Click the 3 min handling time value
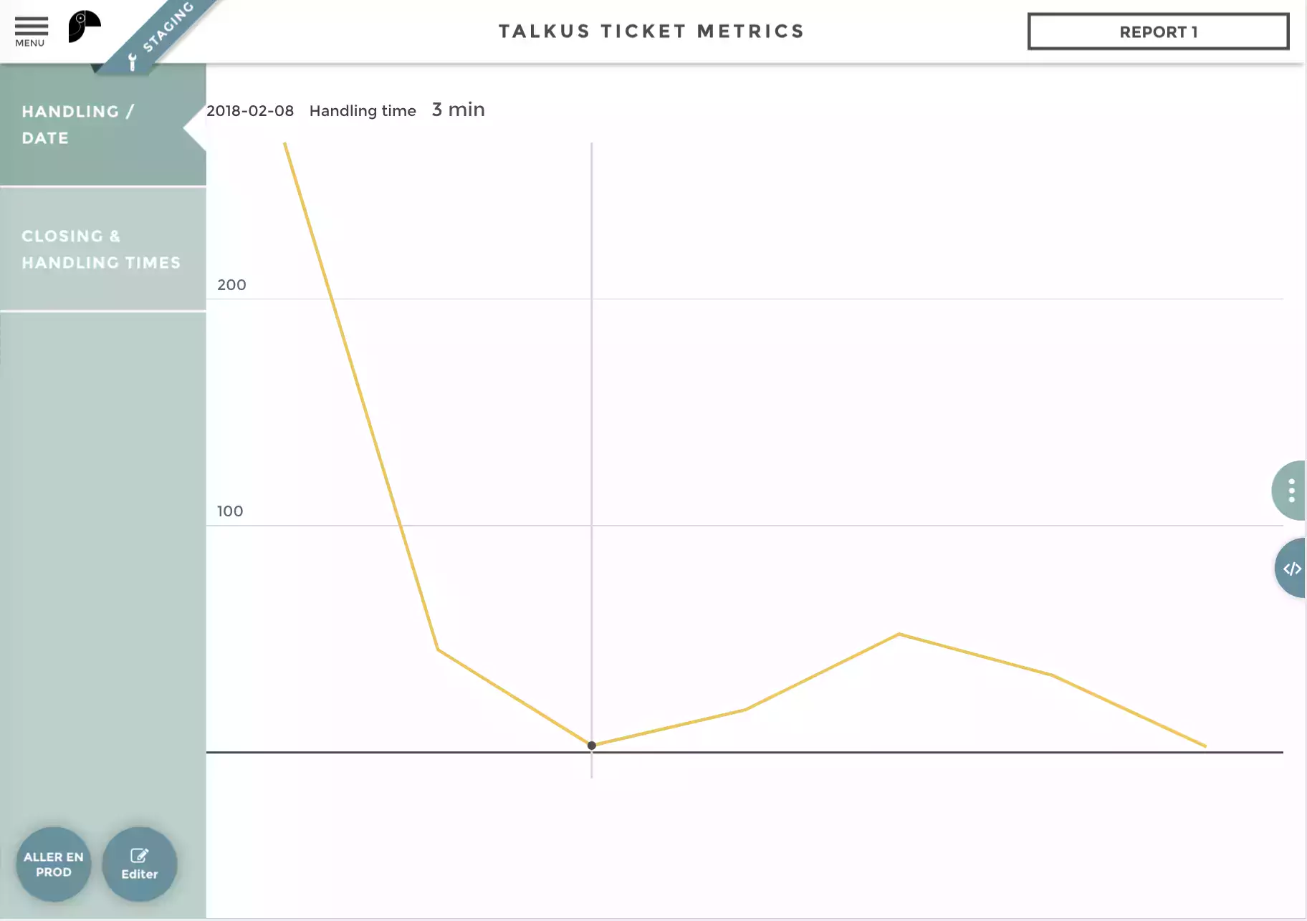 [458, 110]
